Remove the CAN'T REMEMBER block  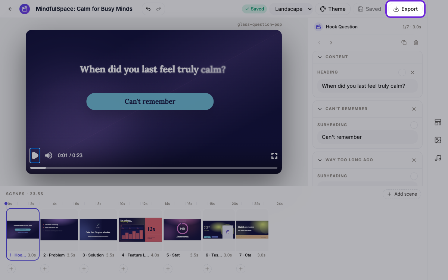click(x=414, y=109)
